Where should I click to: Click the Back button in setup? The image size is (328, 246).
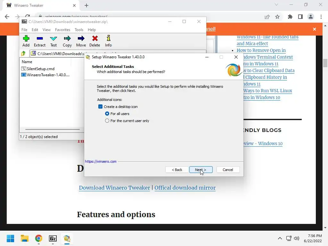[x=177, y=170]
